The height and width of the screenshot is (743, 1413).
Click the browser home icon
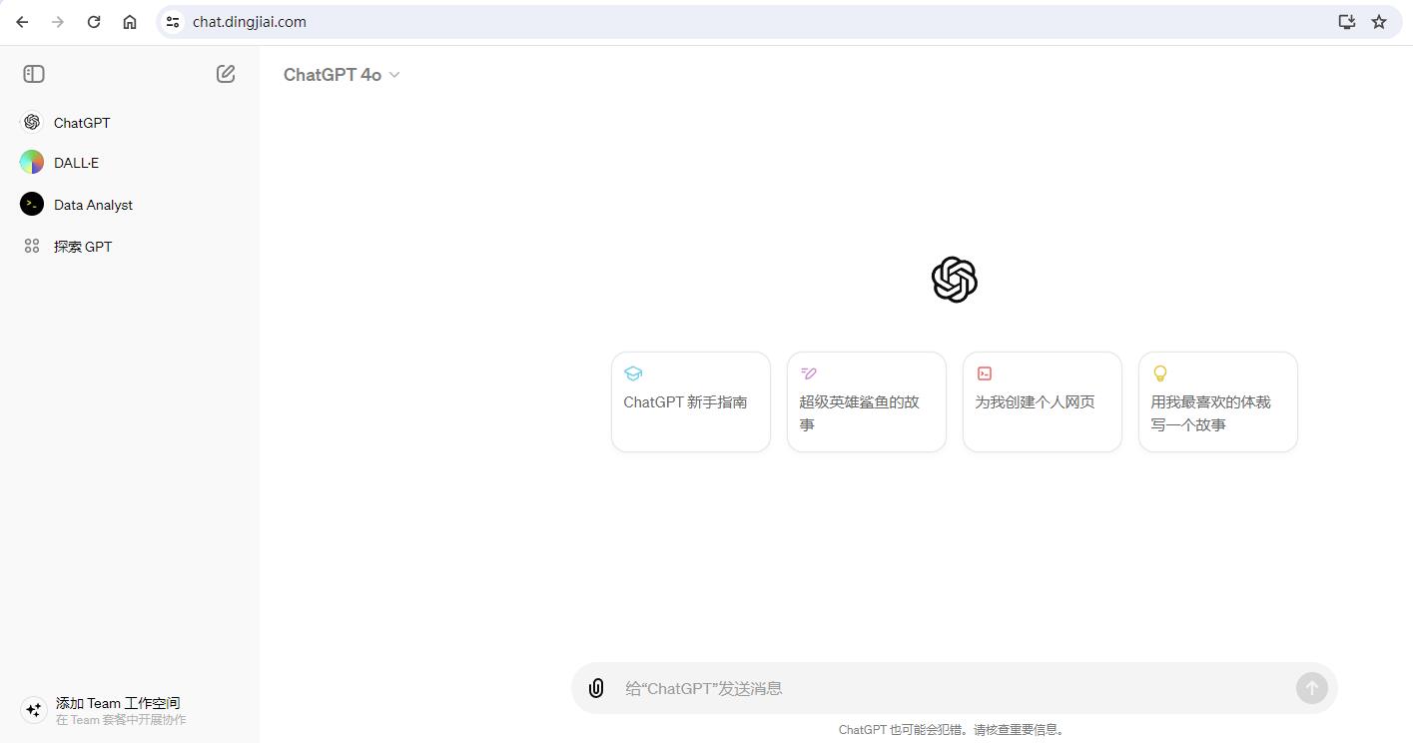click(x=130, y=22)
